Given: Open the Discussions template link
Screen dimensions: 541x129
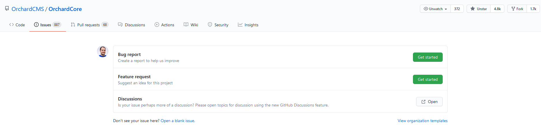Looking at the screenshot, I should pyautogui.click(x=429, y=102).
